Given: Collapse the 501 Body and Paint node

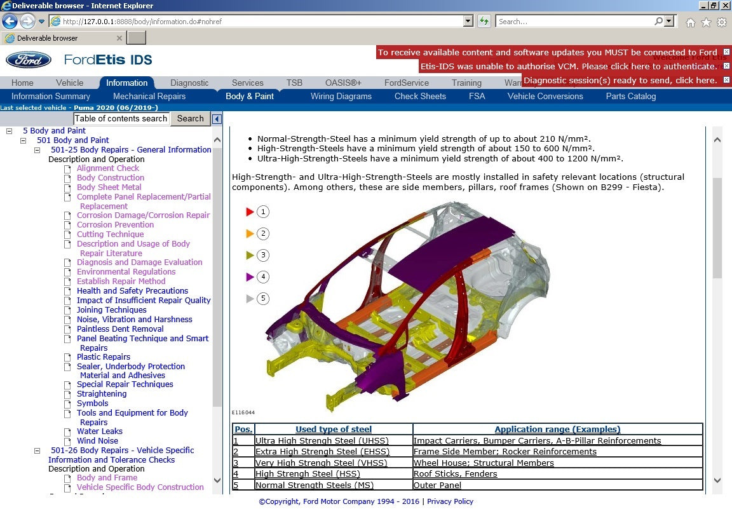Looking at the screenshot, I should 24,140.
